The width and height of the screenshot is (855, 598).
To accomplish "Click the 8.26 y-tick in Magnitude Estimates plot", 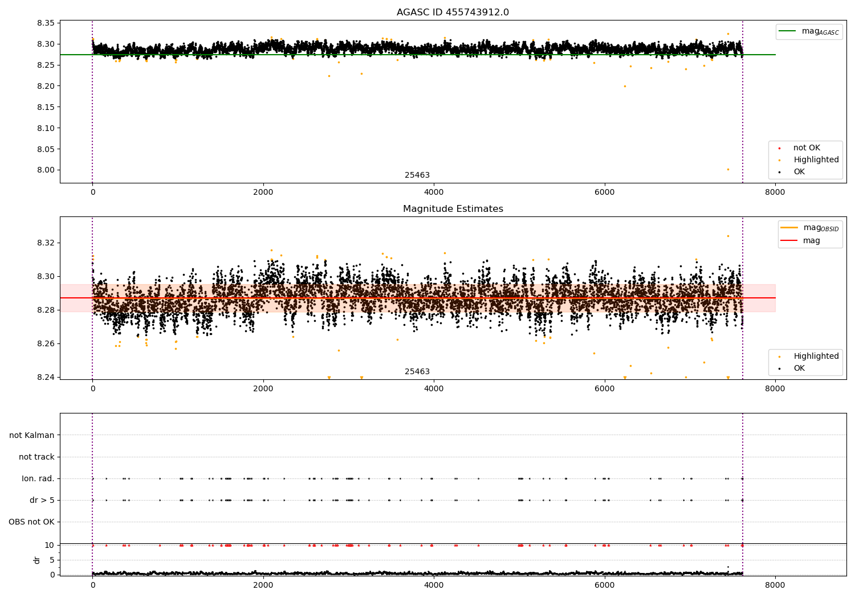I will pos(46,343).
